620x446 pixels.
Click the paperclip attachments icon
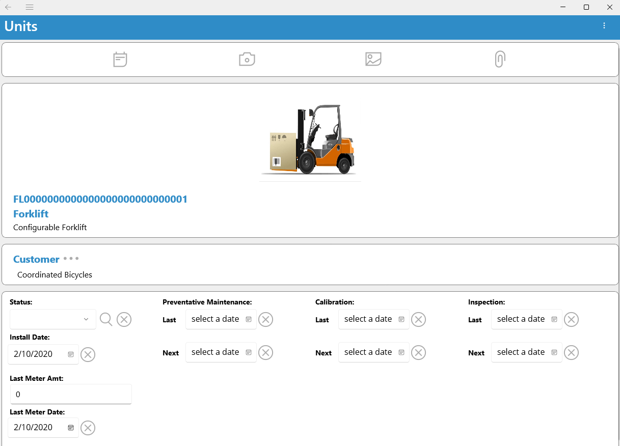pyautogui.click(x=500, y=59)
